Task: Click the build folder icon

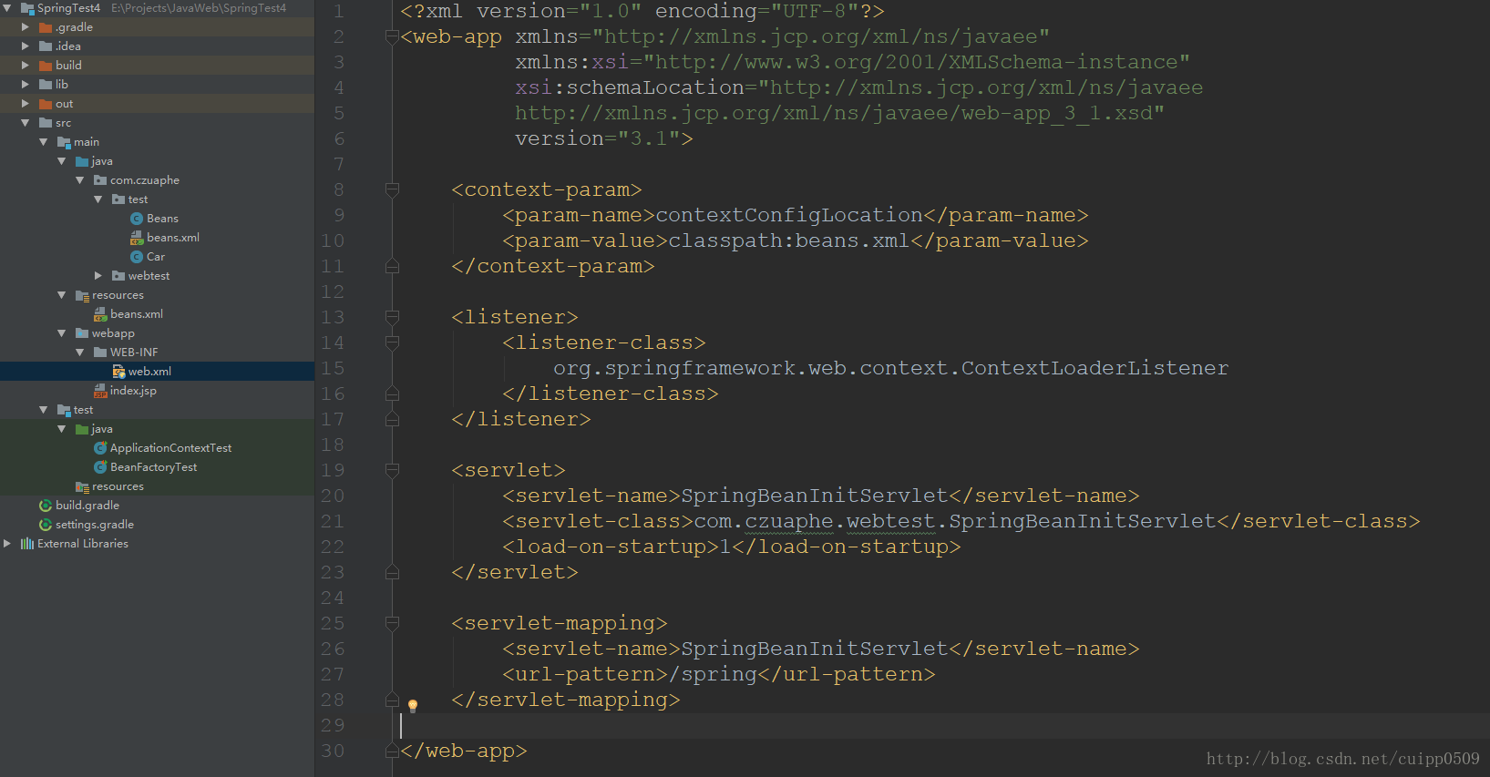Action: pyautogui.click(x=46, y=66)
